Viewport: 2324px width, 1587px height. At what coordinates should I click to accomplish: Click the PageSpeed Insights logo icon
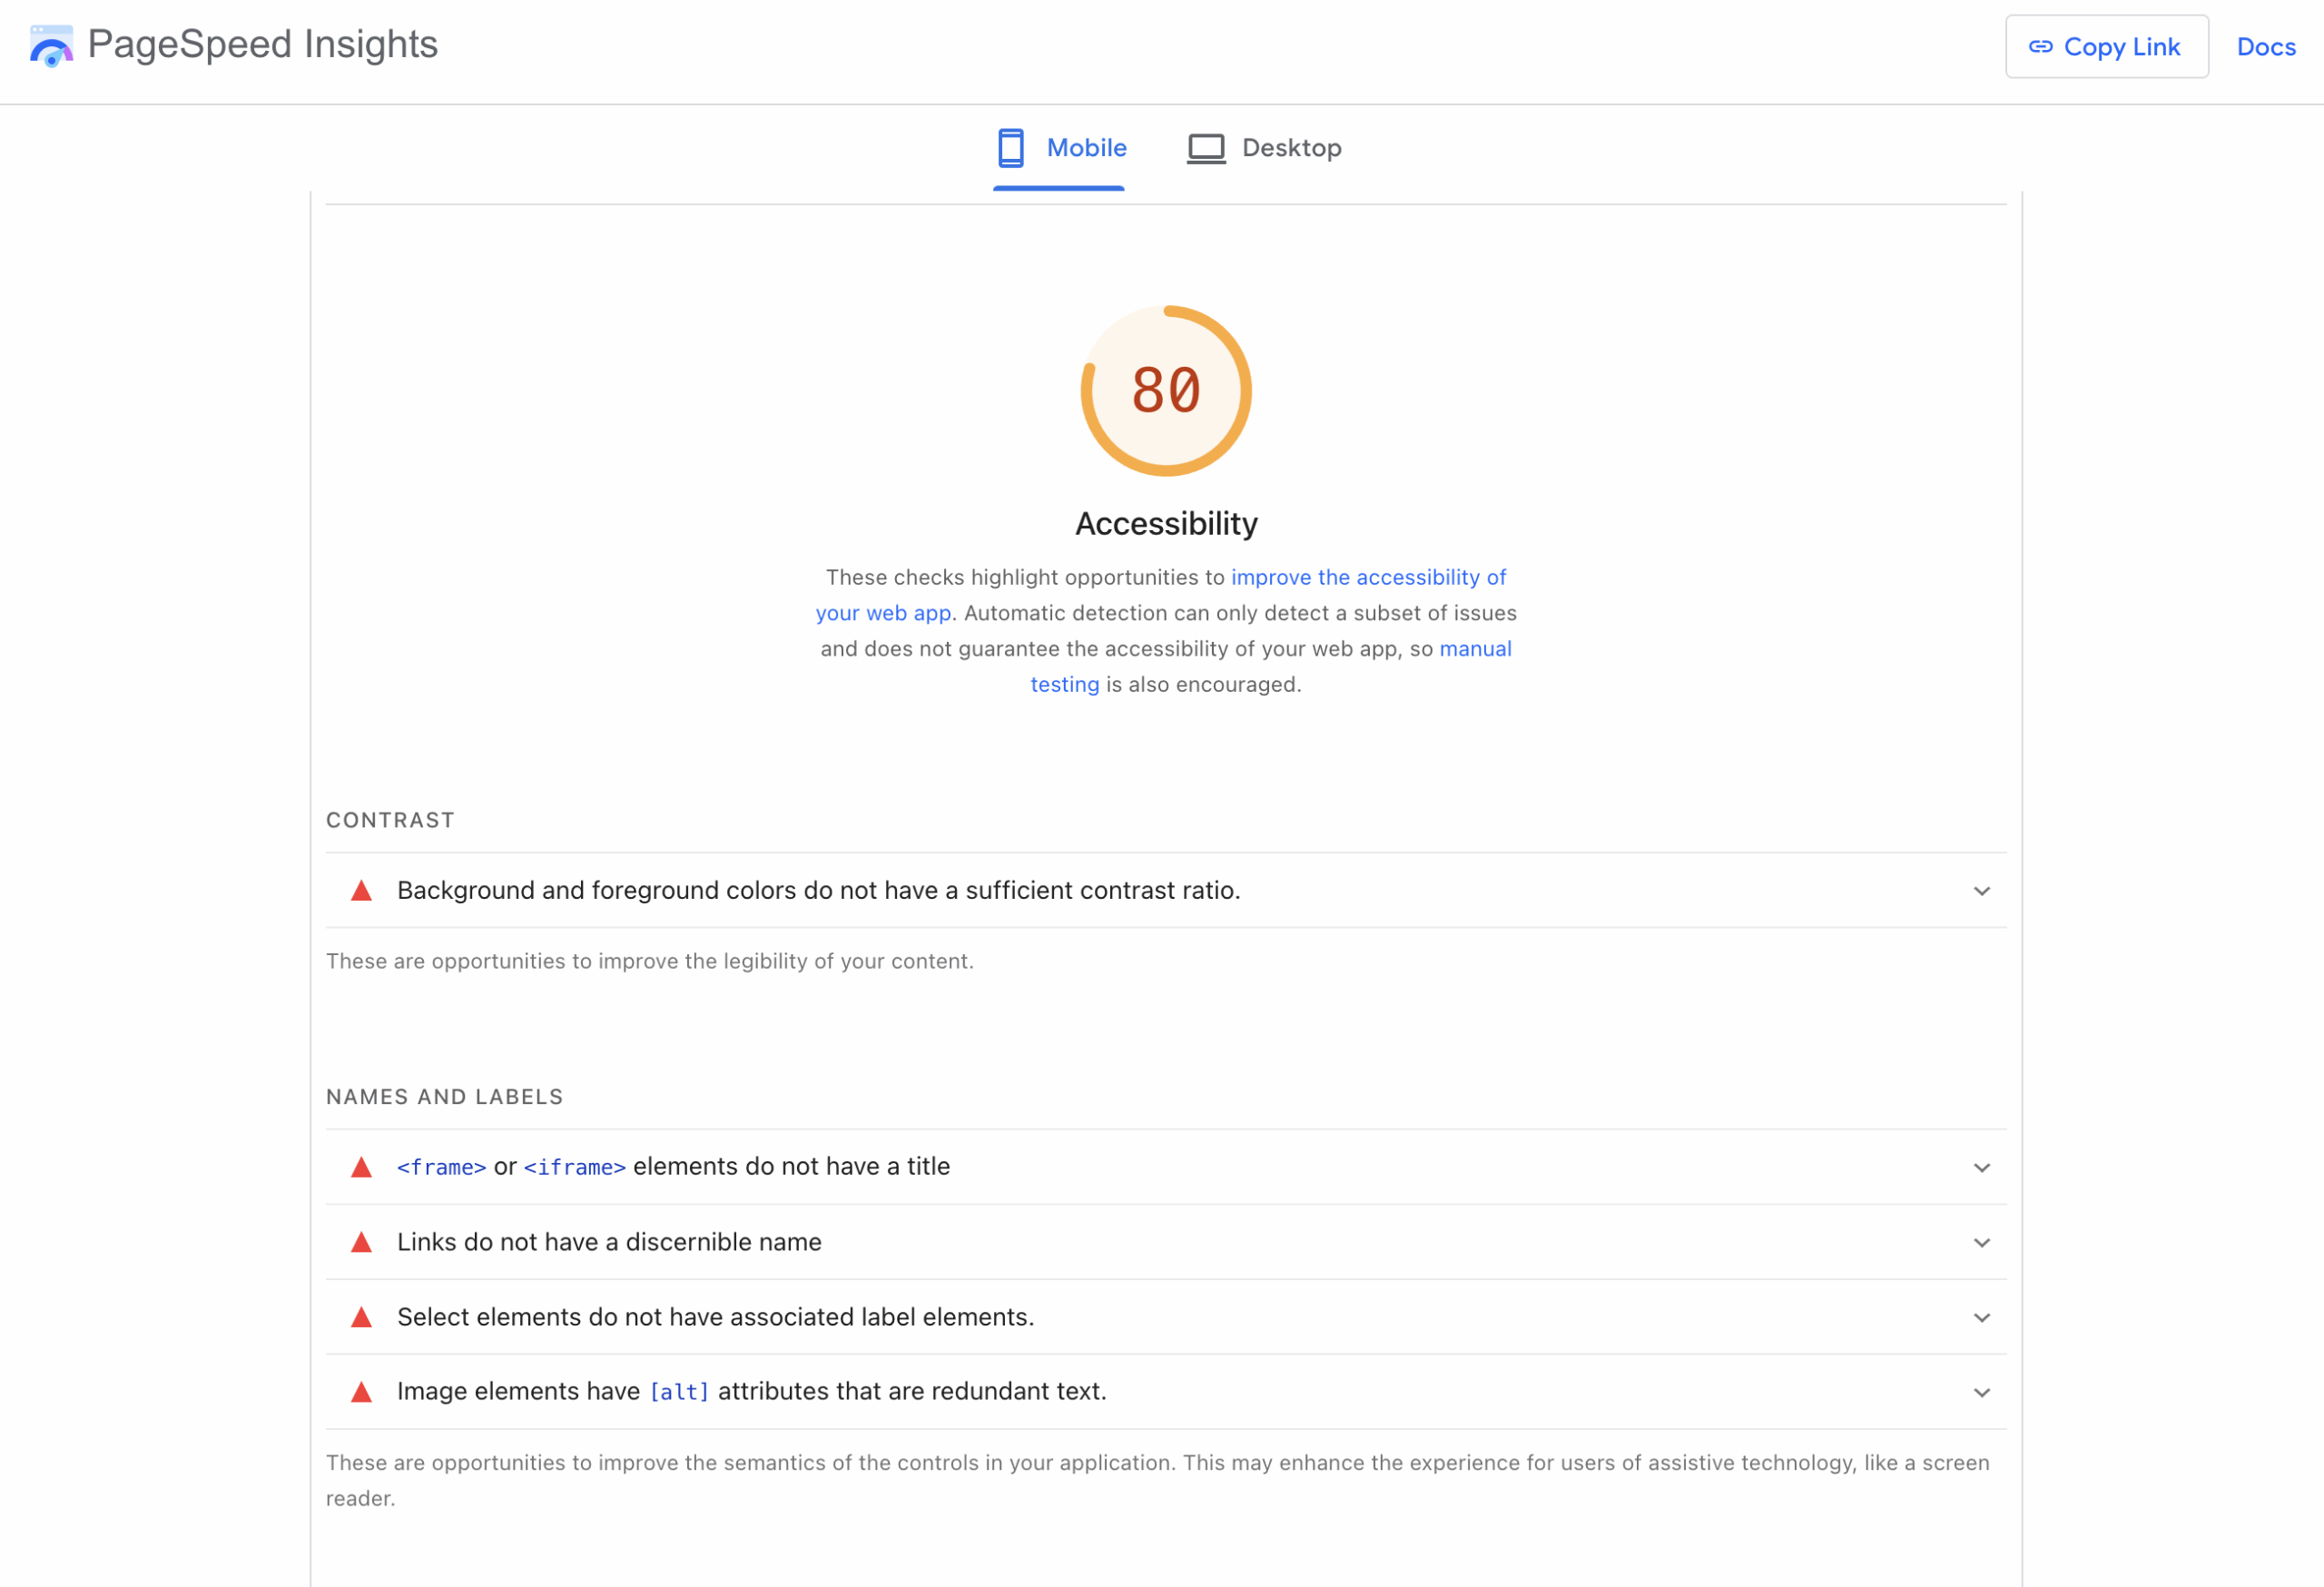pos(51,46)
